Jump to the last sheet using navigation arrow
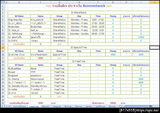Image resolution: width=160 pixels, height=113 pixels. tap(9, 106)
